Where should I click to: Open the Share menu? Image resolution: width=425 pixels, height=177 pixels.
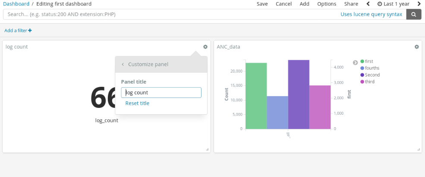pyautogui.click(x=351, y=4)
